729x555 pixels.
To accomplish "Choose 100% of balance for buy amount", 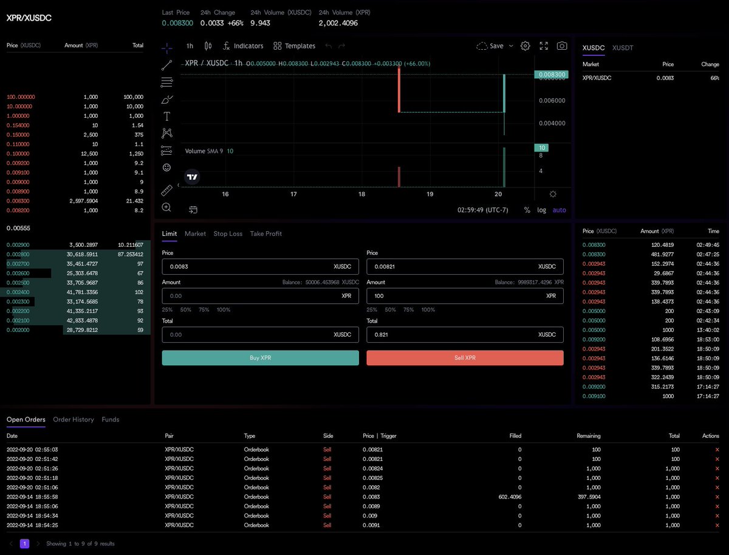I will click(x=224, y=309).
